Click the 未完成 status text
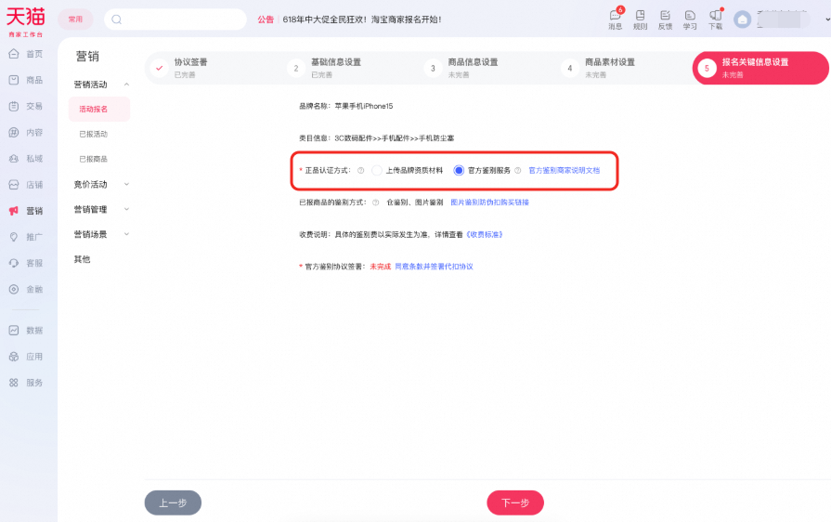The width and height of the screenshot is (831, 522). [380, 267]
